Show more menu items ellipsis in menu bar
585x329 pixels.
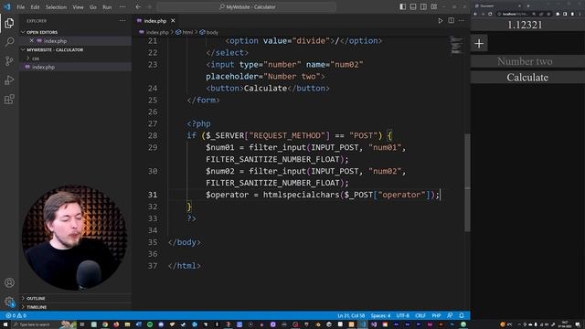[x=122, y=7]
